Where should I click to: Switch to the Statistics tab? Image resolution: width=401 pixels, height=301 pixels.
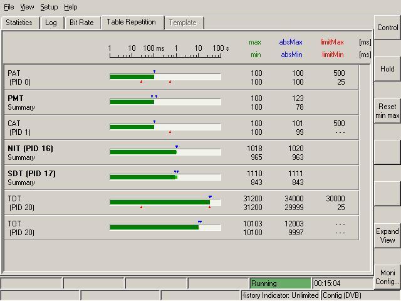point(19,23)
